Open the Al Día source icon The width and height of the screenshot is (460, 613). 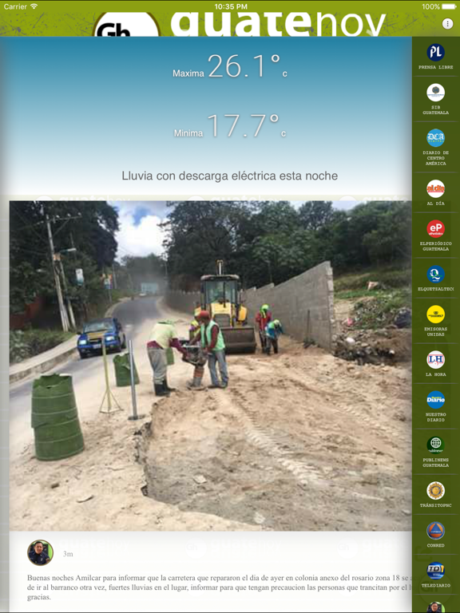point(435,189)
